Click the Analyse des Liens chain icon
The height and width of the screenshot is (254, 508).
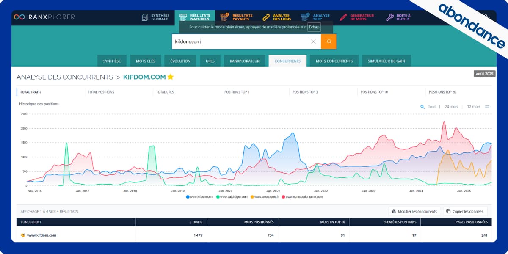(x=266, y=17)
